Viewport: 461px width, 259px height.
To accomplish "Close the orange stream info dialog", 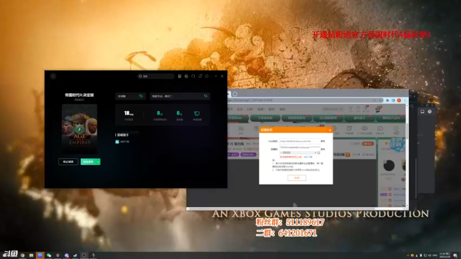I will (330, 130).
